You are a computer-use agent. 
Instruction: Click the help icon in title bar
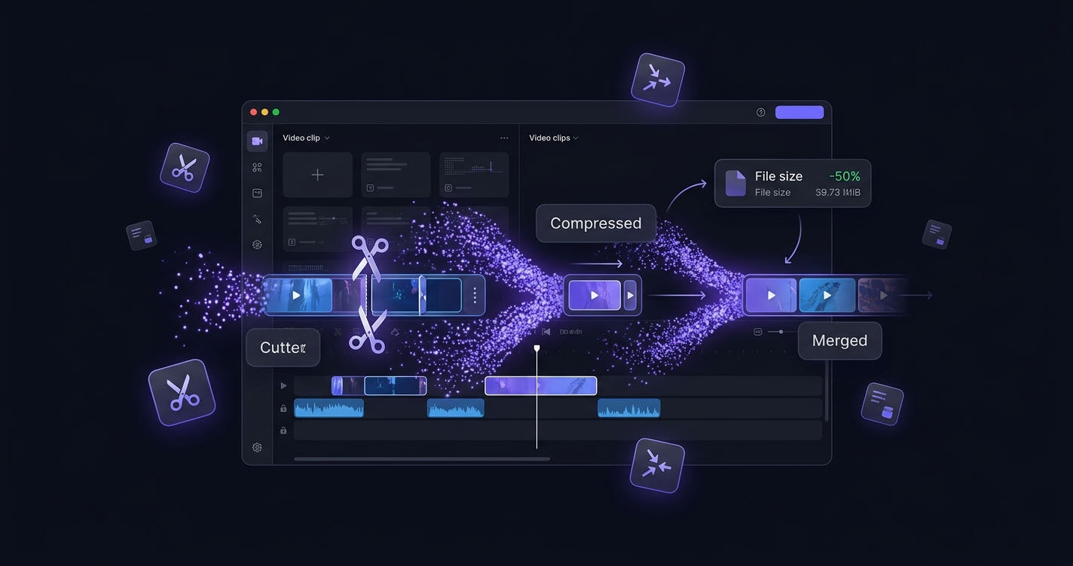(x=760, y=112)
